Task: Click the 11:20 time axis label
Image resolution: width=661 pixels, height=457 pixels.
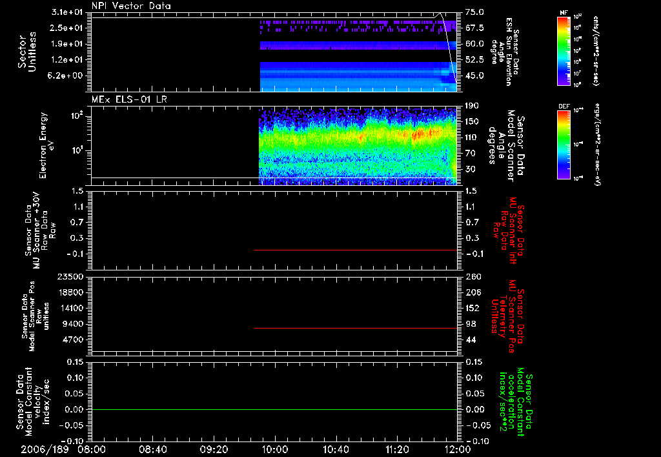Action: 397,449
